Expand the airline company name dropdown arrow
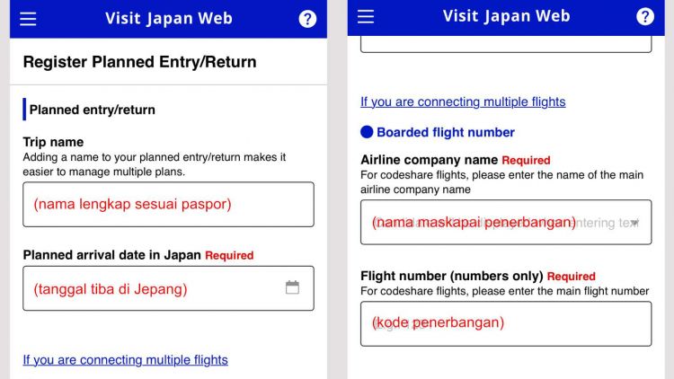The height and width of the screenshot is (379, 674). point(634,223)
